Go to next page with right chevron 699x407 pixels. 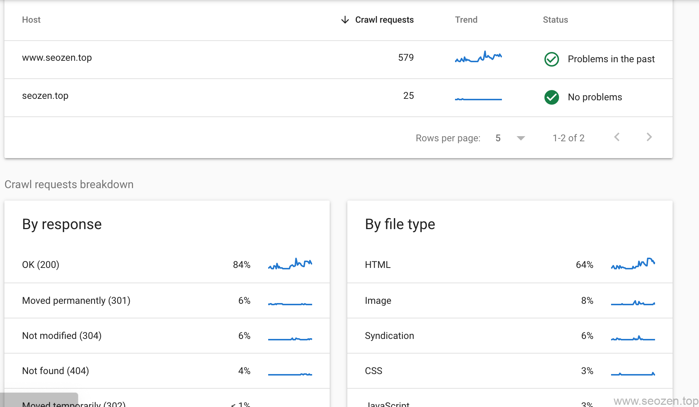649,137
